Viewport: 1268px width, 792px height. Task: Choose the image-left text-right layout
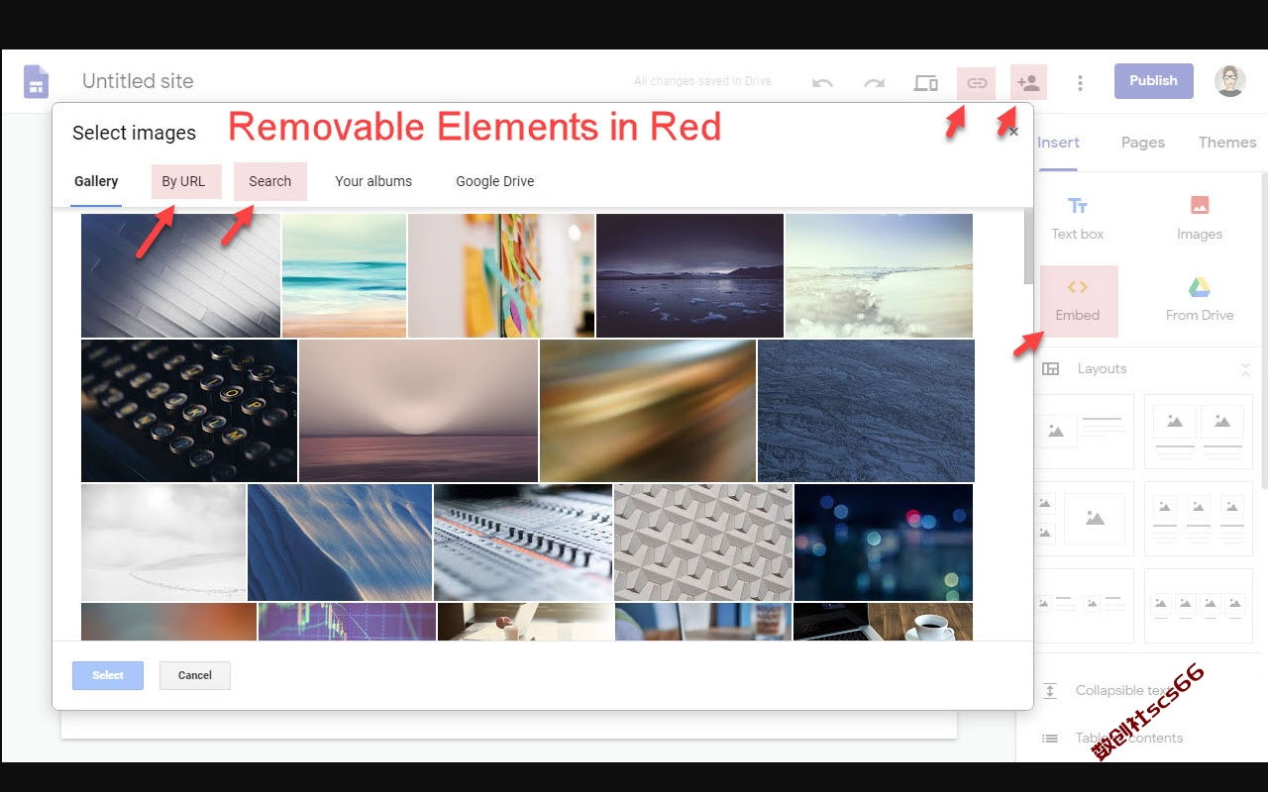1084,431
